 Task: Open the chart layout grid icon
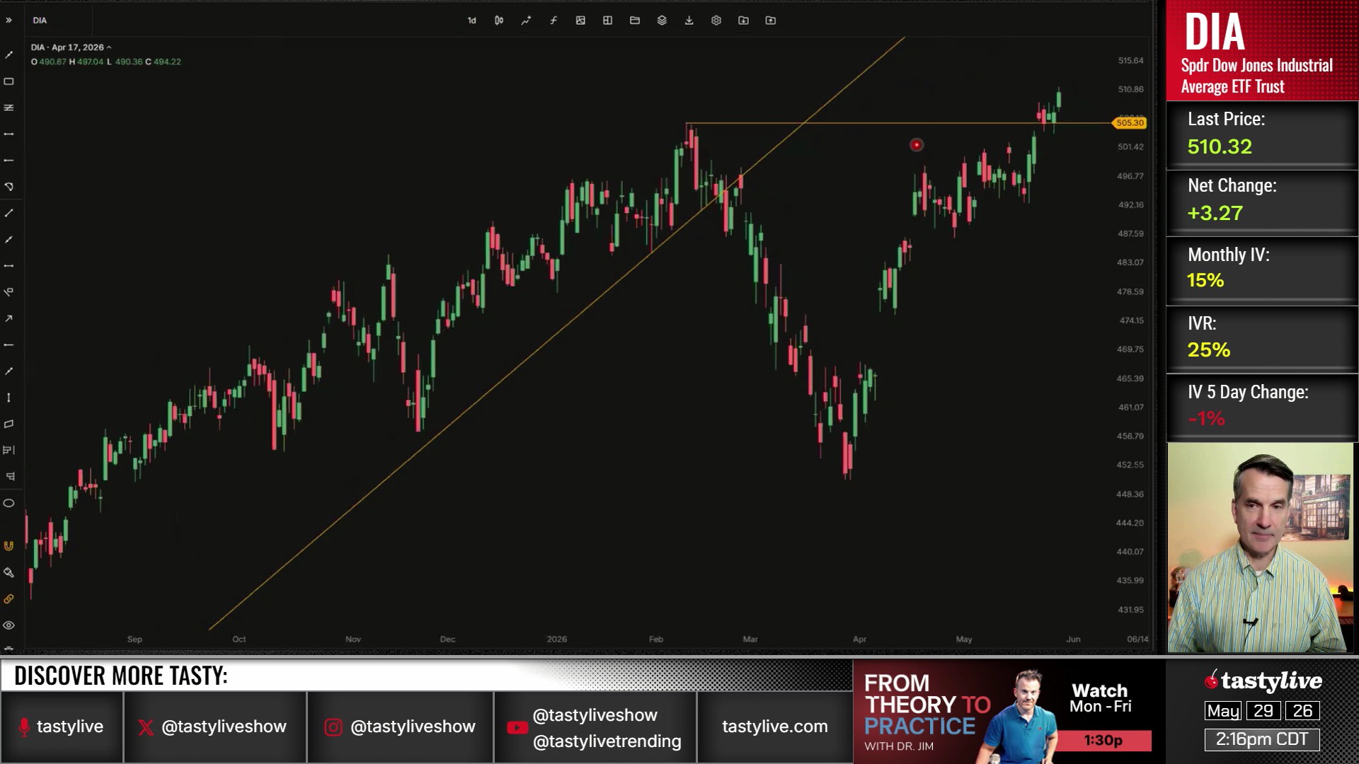(607, 21)
